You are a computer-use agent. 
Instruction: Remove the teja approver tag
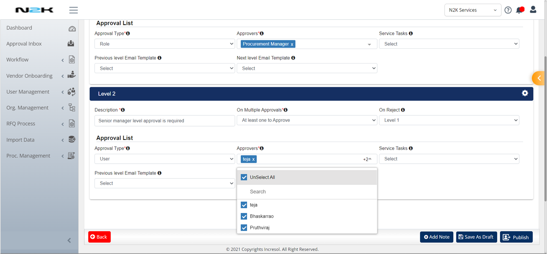tap(253, 159)
